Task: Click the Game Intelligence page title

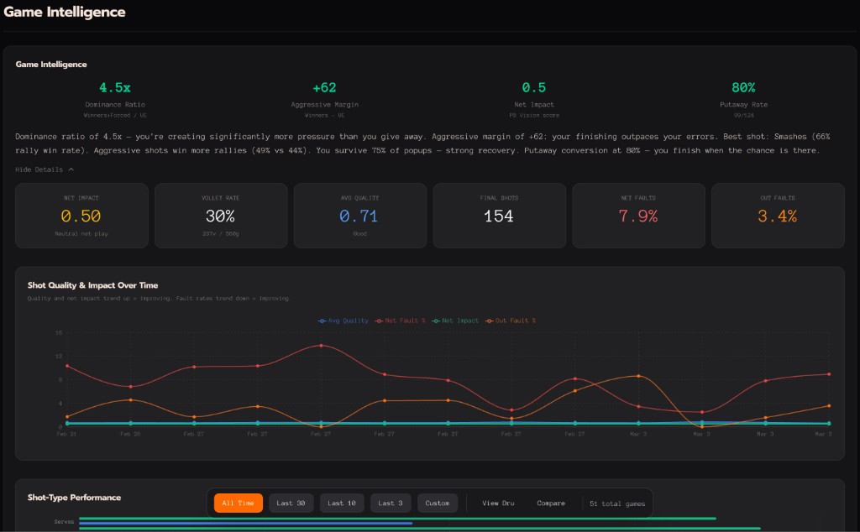Action: click(x=65, y=12)
